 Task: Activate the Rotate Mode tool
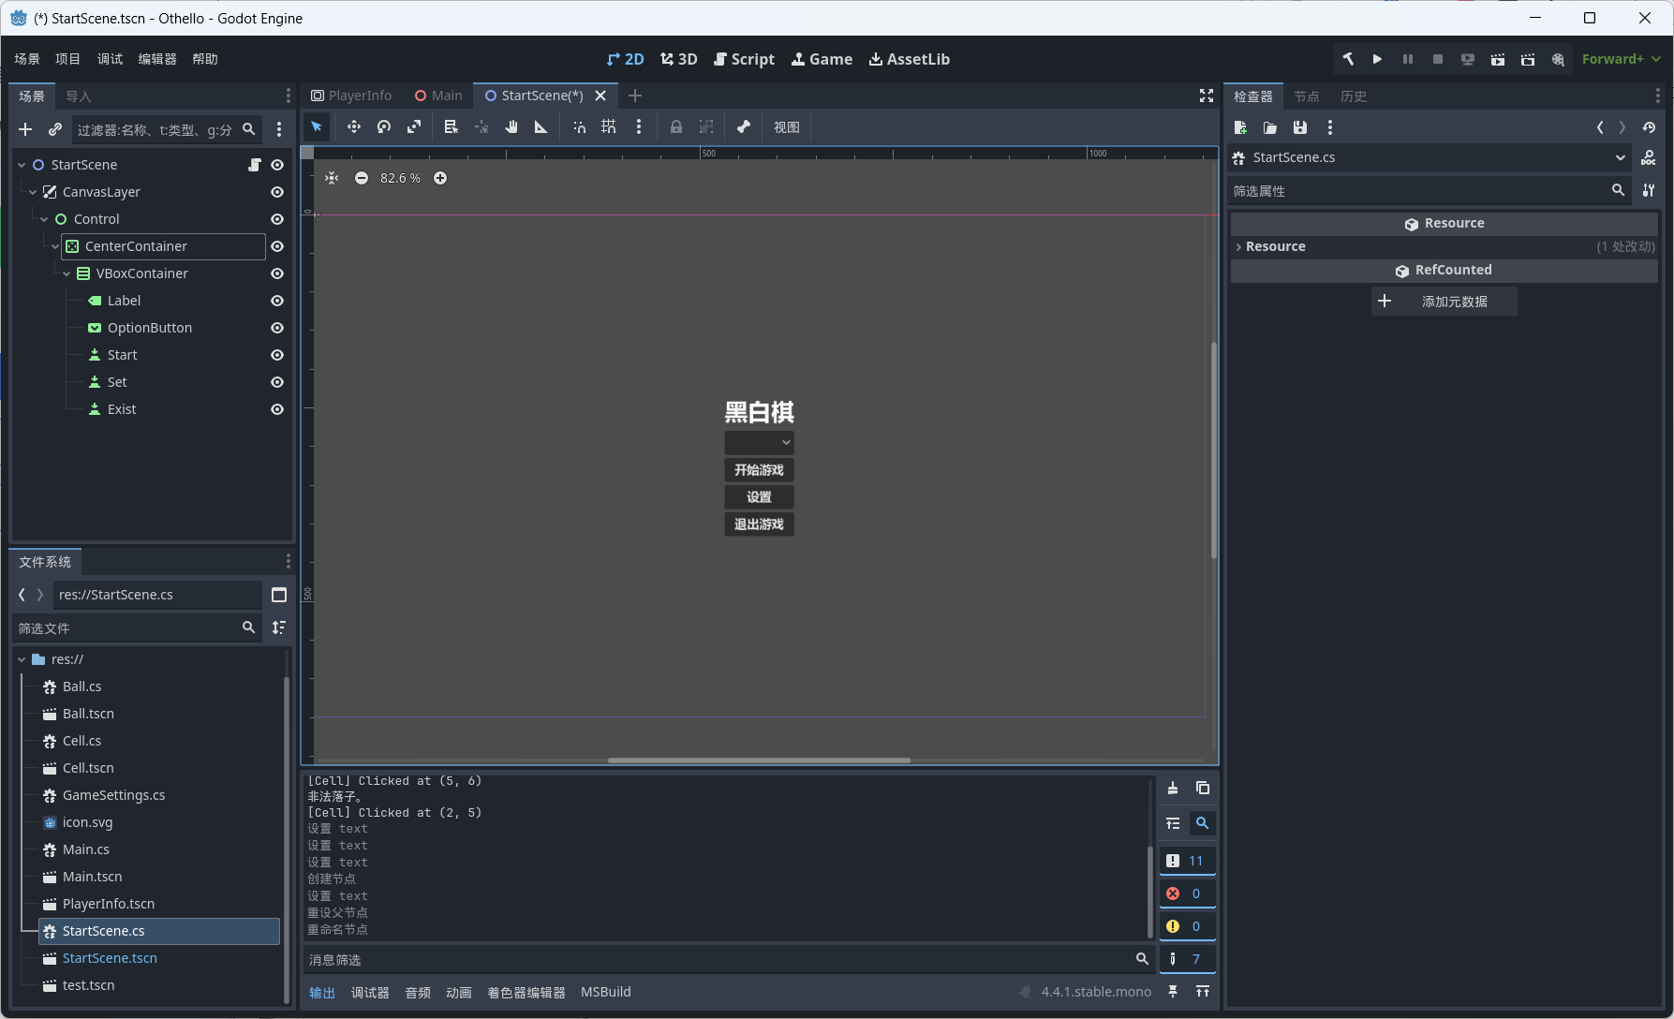point(384,127)
